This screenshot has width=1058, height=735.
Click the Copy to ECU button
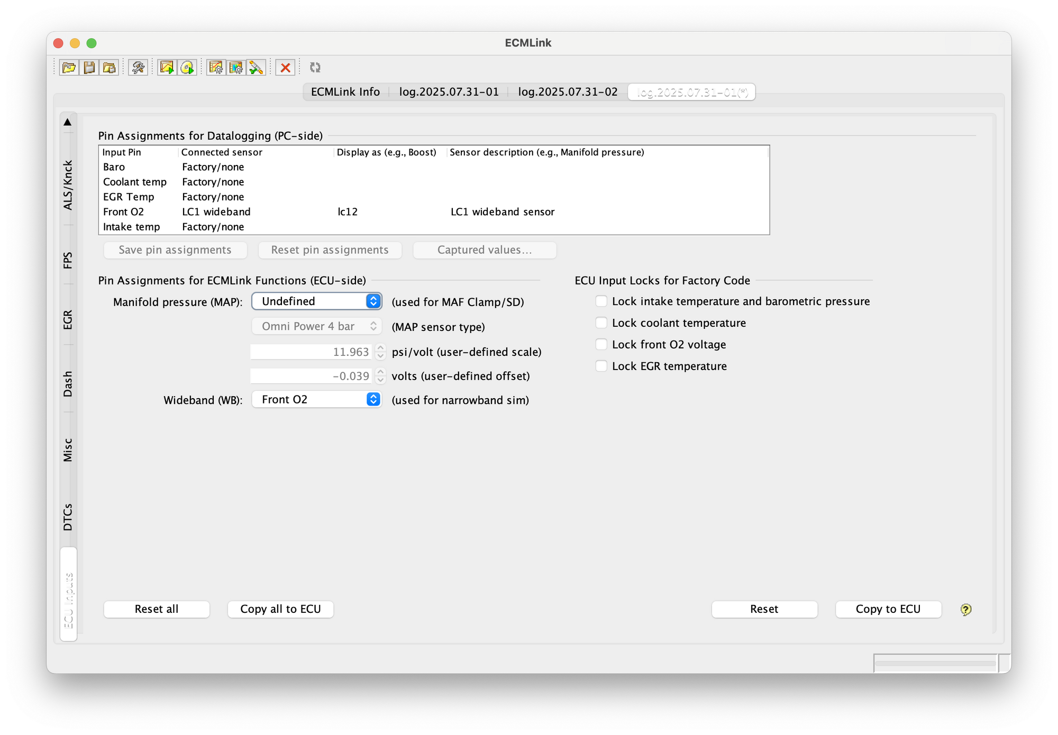(x=888, y=609)
